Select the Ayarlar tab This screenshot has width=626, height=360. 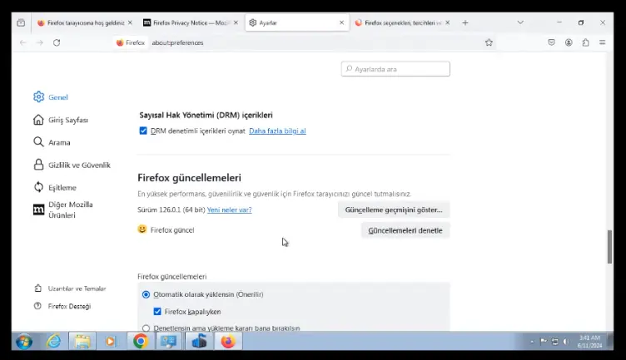click(x=297, y=22)
